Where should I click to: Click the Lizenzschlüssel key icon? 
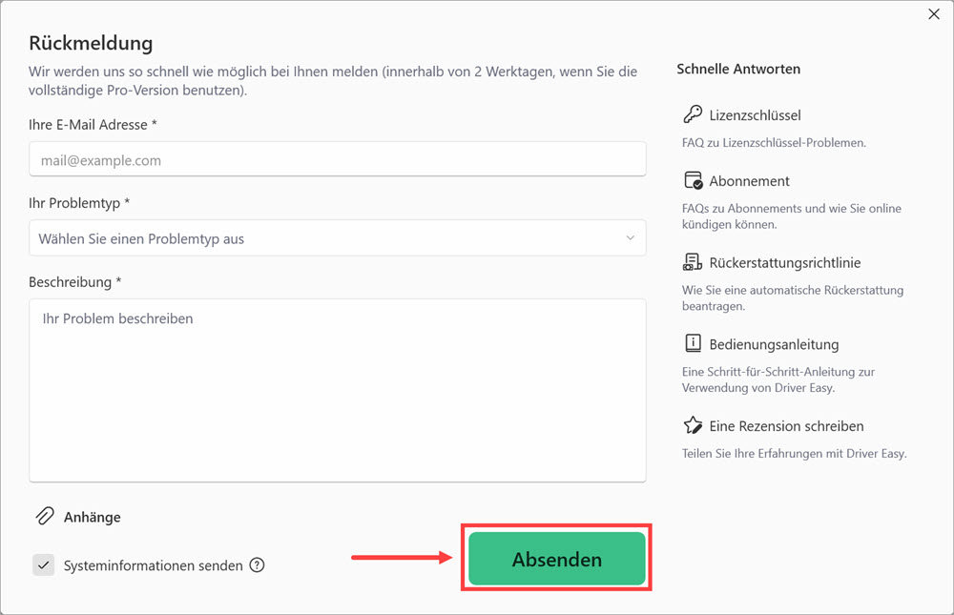693,114
